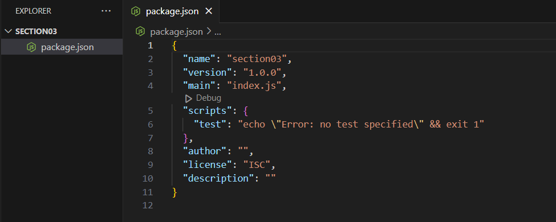Viewport: 556px width, 222px height.
Task: Click the Debug code lens link
Action: point(209,98)
